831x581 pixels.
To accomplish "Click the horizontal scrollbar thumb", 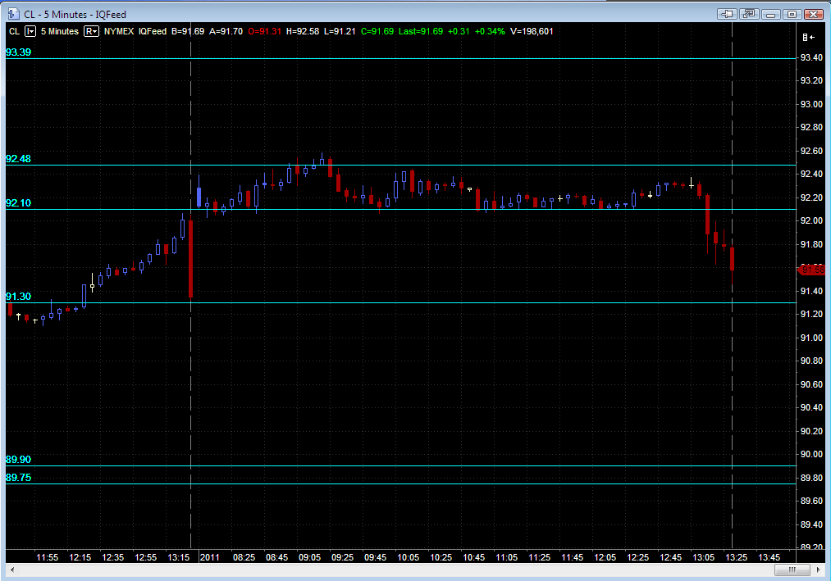I will (792, 570).
